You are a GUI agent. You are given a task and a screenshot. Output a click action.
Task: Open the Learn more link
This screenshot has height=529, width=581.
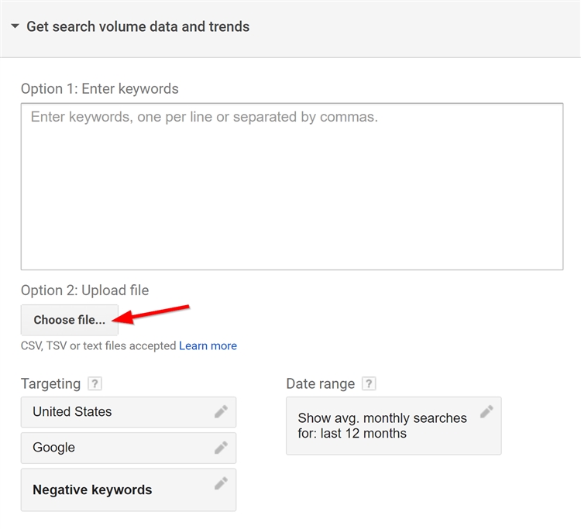coord(208,345)
